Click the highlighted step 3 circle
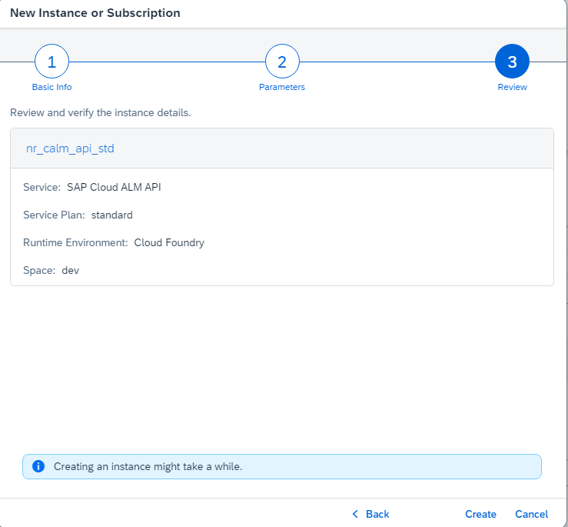Screen dimensions: 568x527 (x=512, y=62)
